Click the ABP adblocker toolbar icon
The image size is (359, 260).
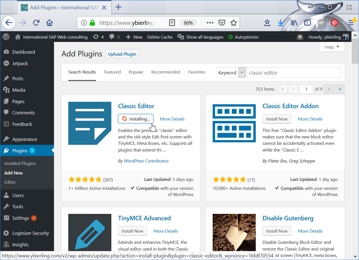321,23
